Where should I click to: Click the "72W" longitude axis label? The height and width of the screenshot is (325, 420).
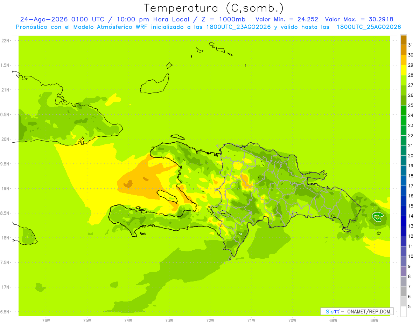210,320
